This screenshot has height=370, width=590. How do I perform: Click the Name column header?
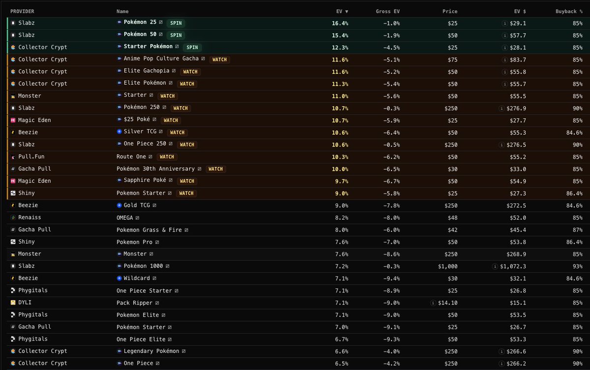coord(122,11)
